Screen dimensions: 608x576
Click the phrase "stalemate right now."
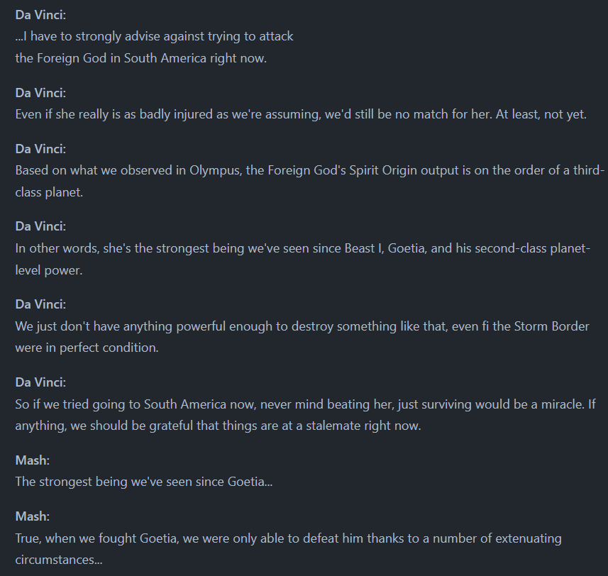[x=363, y=426]
